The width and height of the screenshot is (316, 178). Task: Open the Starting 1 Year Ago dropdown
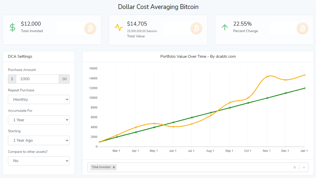click(39, 140)
